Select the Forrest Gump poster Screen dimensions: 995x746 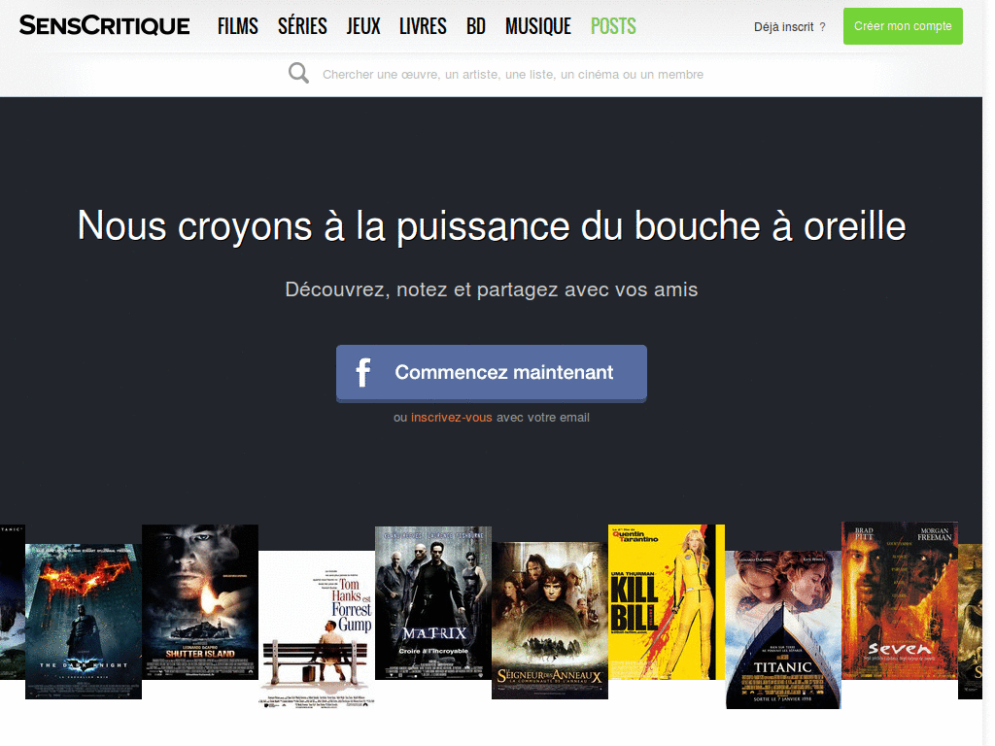pos(317,629)
